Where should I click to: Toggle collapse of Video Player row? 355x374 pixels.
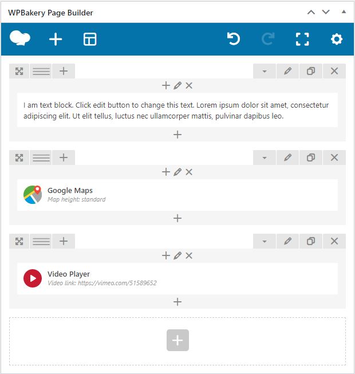point(265,241)
